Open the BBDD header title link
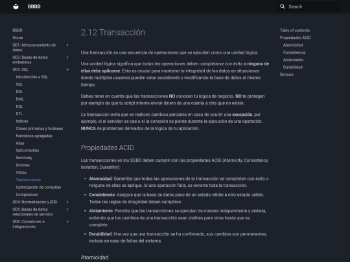Viewport: 350px width, 262px height. (x=34, y=6)
